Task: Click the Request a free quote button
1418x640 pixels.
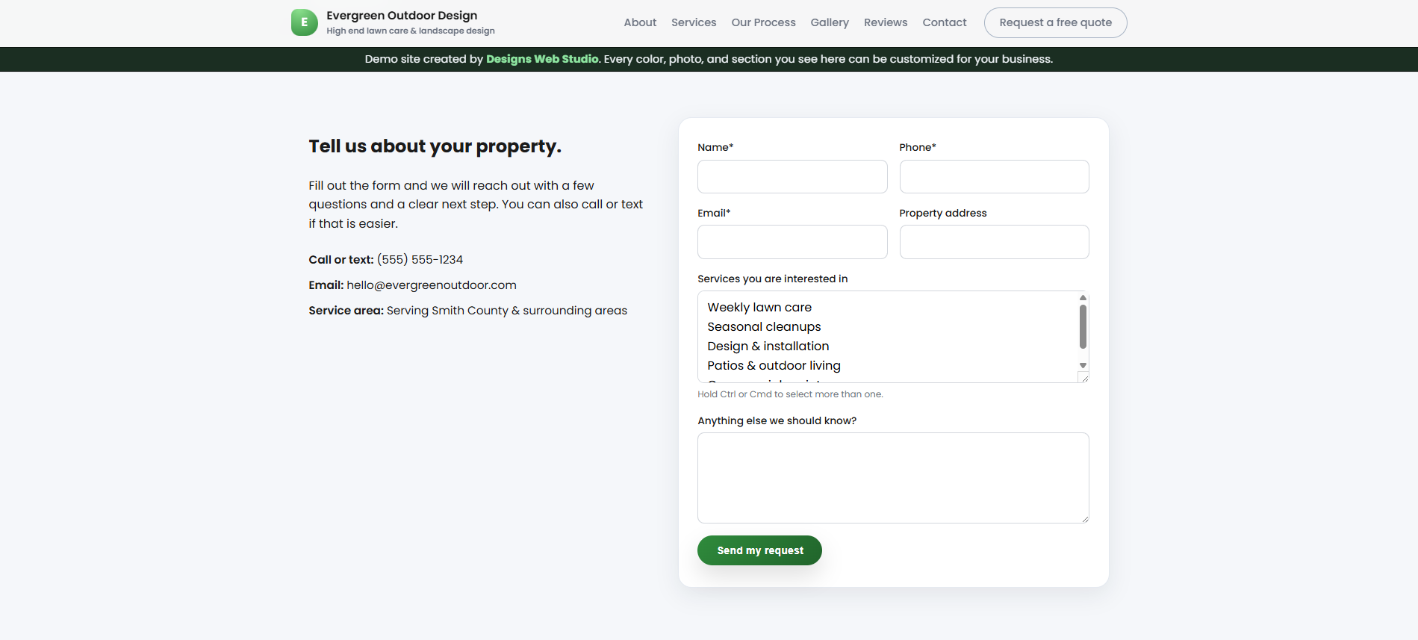Action: point(1054,22)
